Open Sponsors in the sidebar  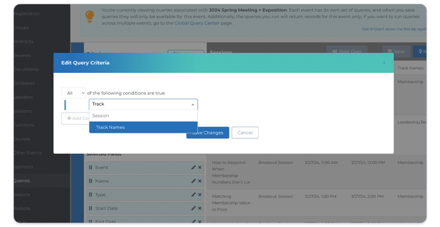coord(23,167)
